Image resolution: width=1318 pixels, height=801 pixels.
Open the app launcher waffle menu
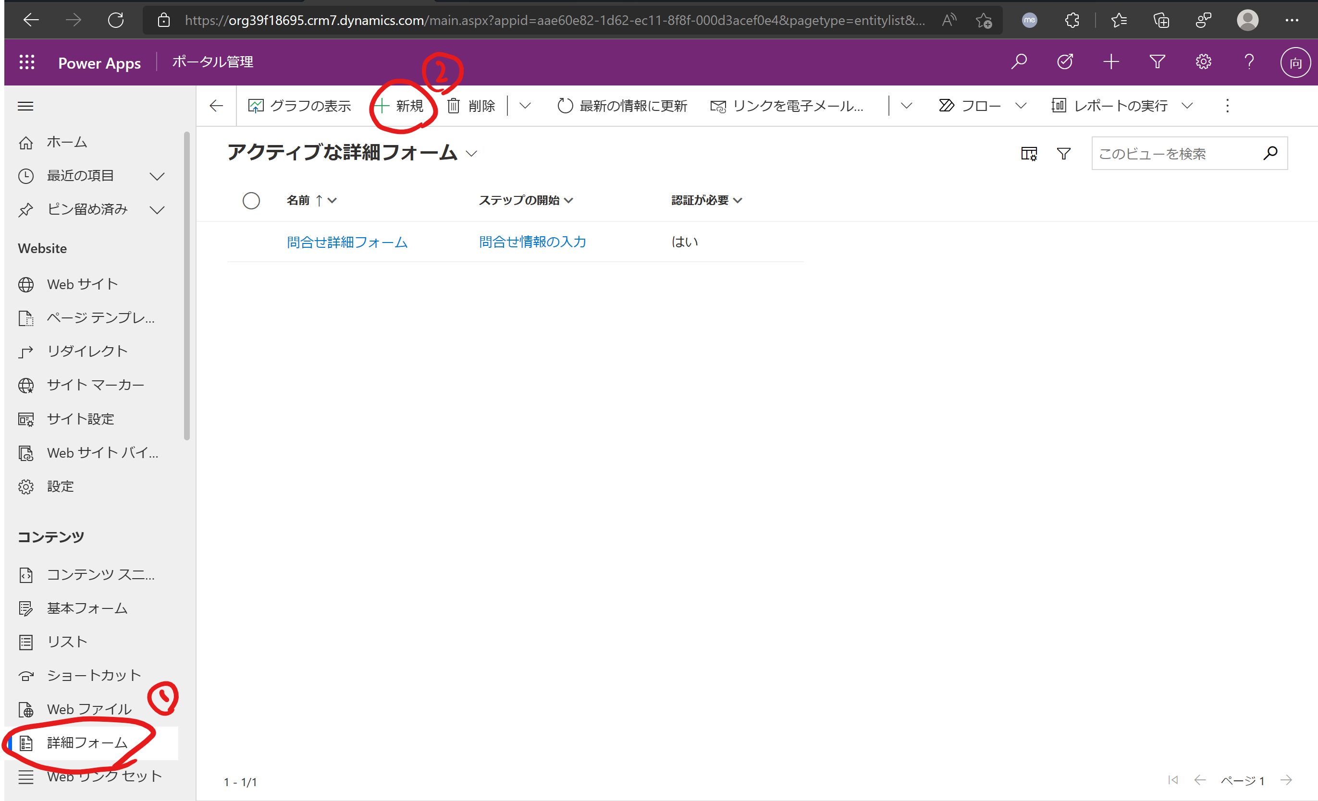tap(26, 62)
